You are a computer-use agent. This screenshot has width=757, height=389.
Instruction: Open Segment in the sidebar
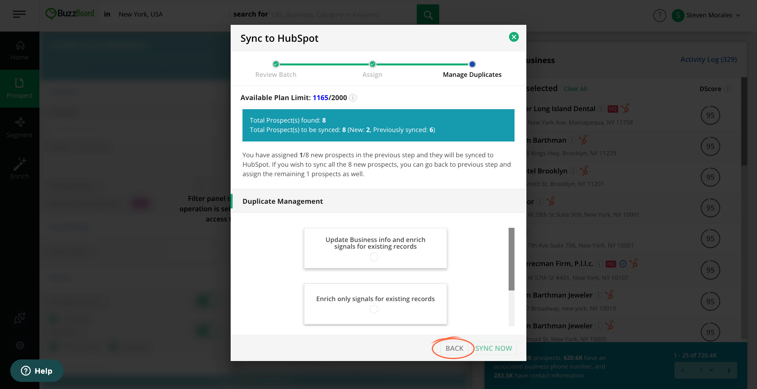coord(20,128)
